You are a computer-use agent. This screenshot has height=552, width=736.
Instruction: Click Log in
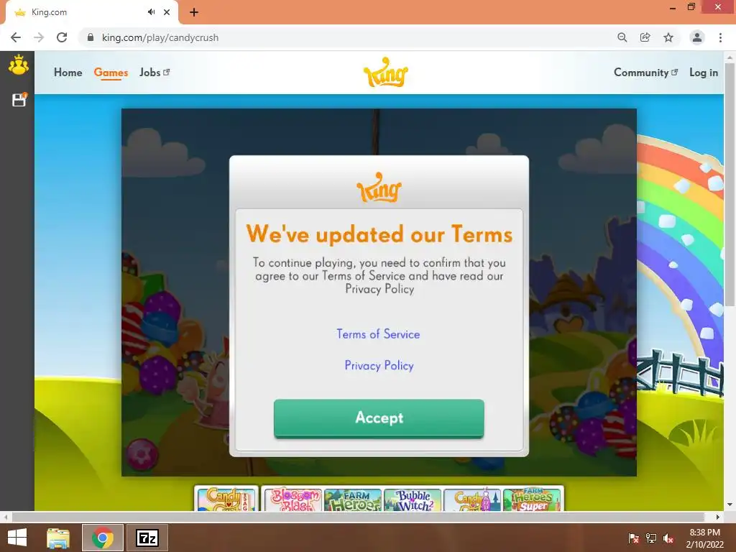point(703,73)
